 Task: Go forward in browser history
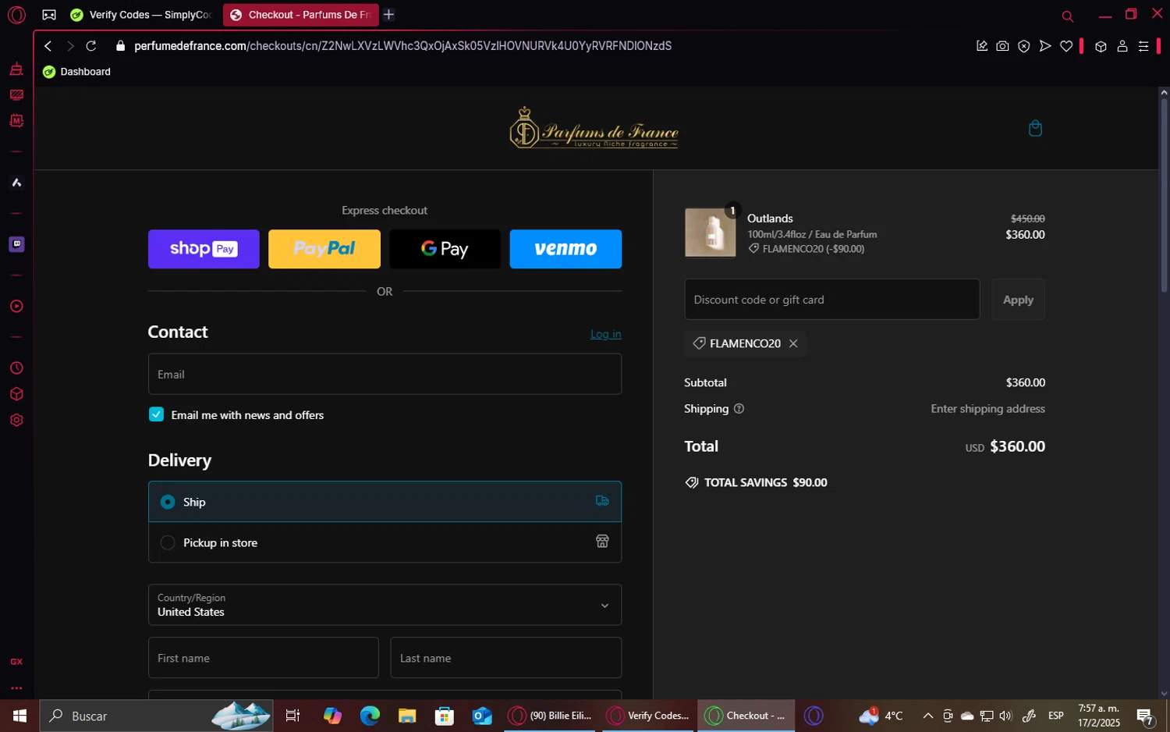pos(70,46)
